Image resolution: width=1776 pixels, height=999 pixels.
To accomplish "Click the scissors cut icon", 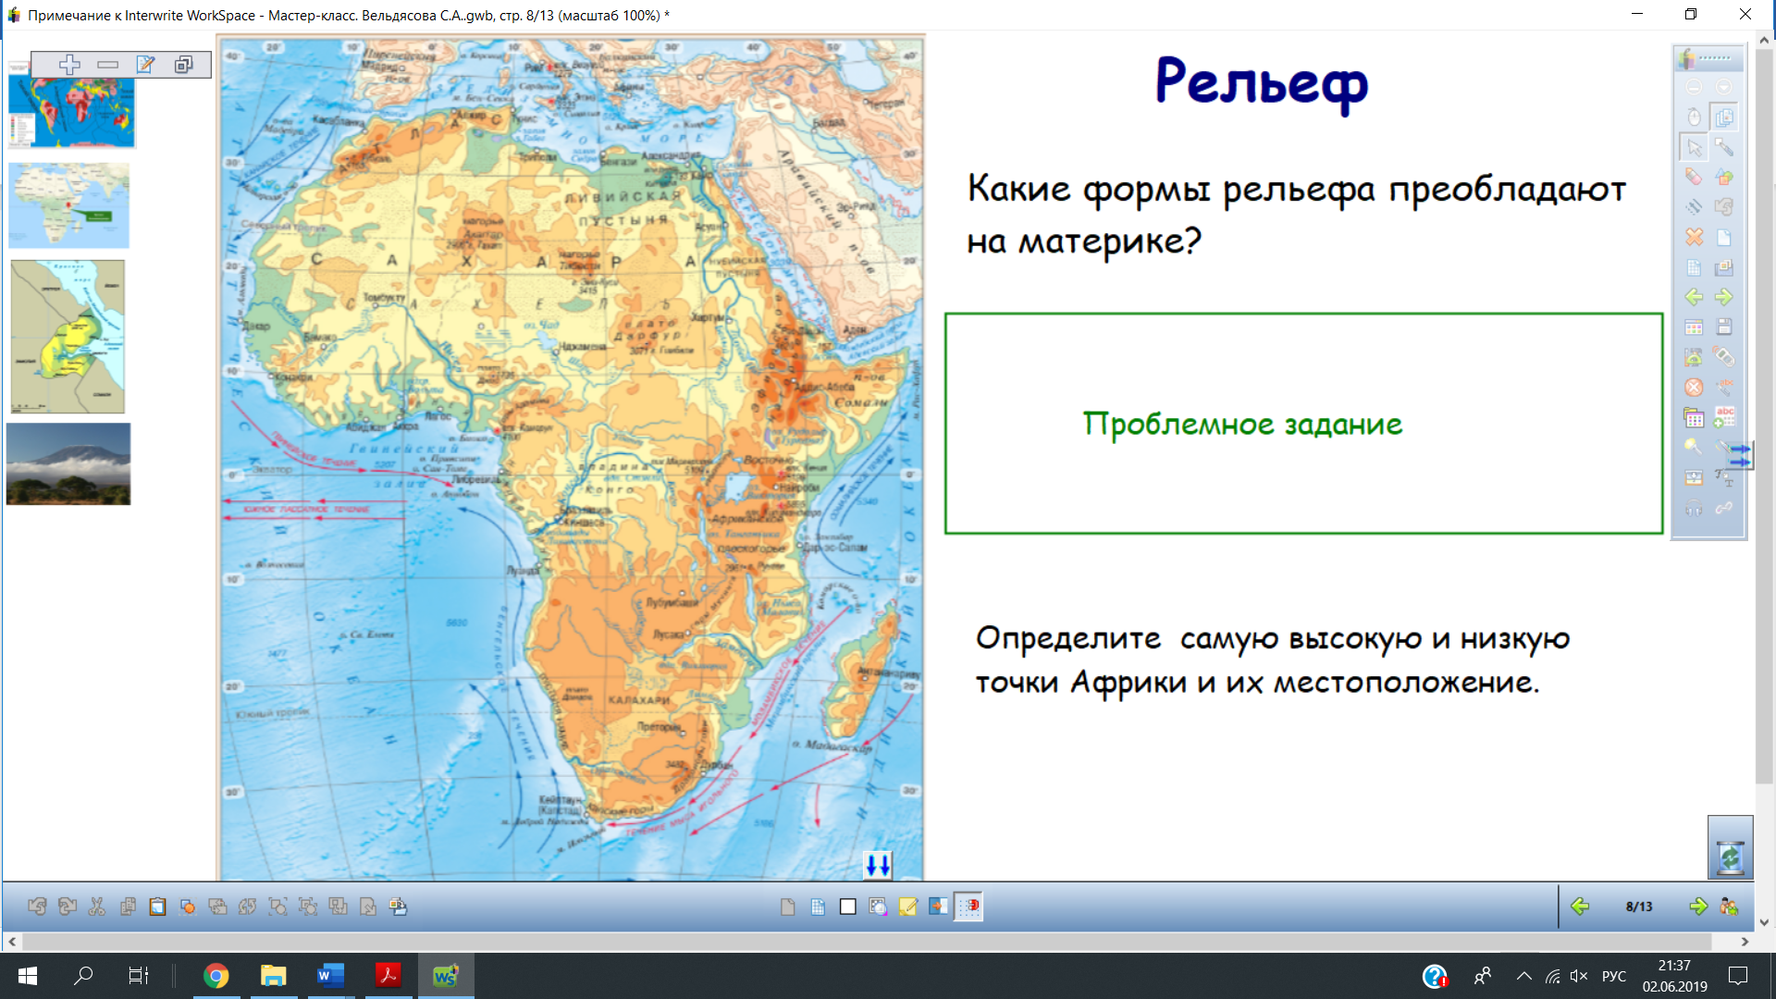I will pos(97,906).
